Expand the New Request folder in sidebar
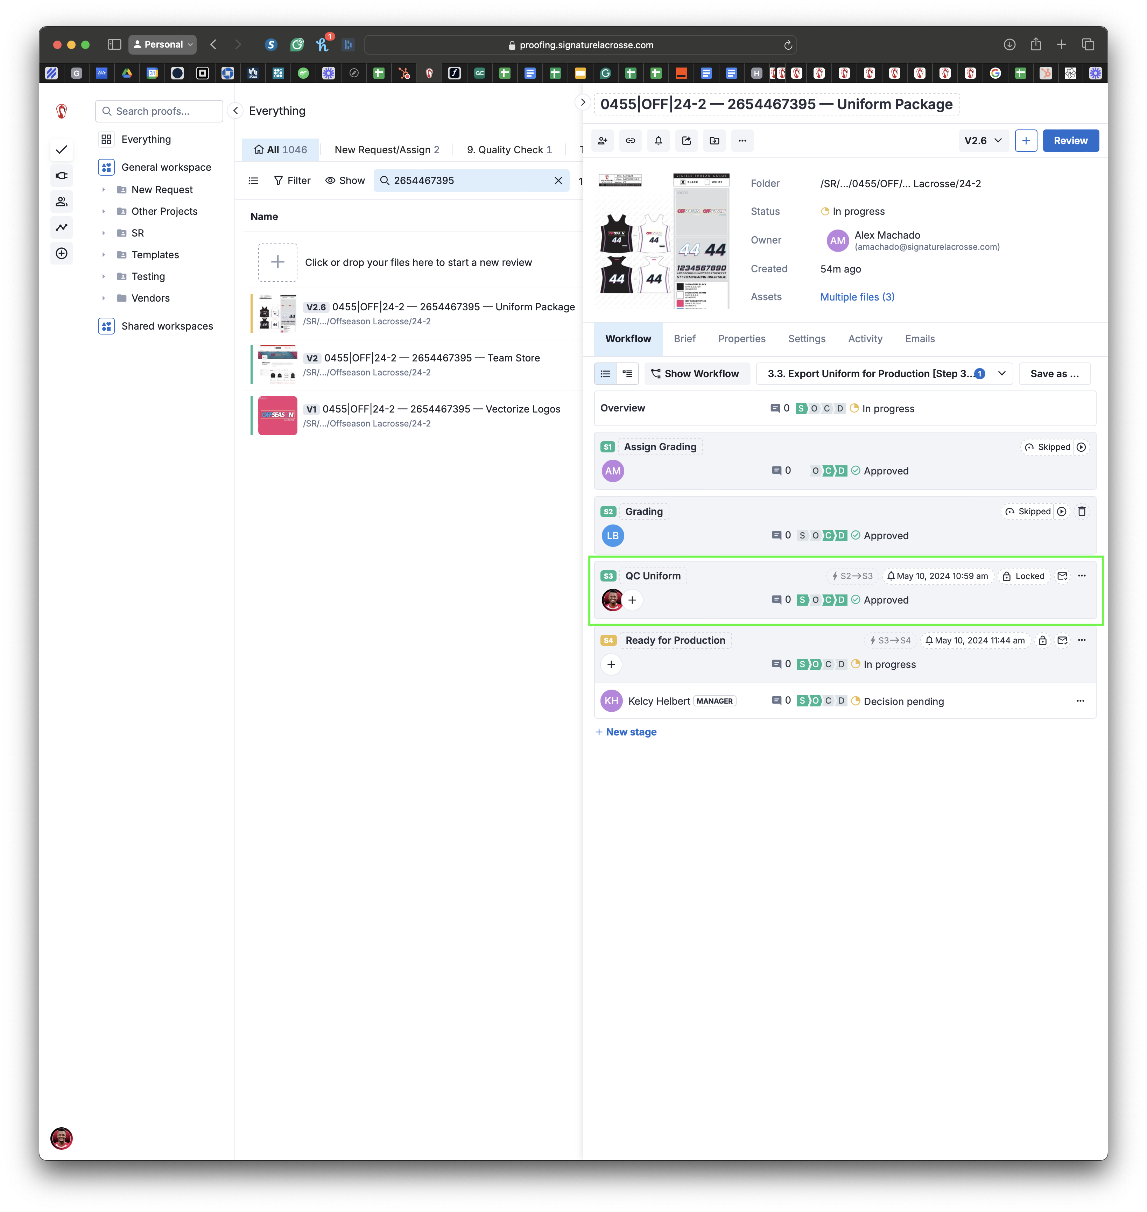Image resolution: width=1147 pixels, height=1212 pixels. pos(103,190)
